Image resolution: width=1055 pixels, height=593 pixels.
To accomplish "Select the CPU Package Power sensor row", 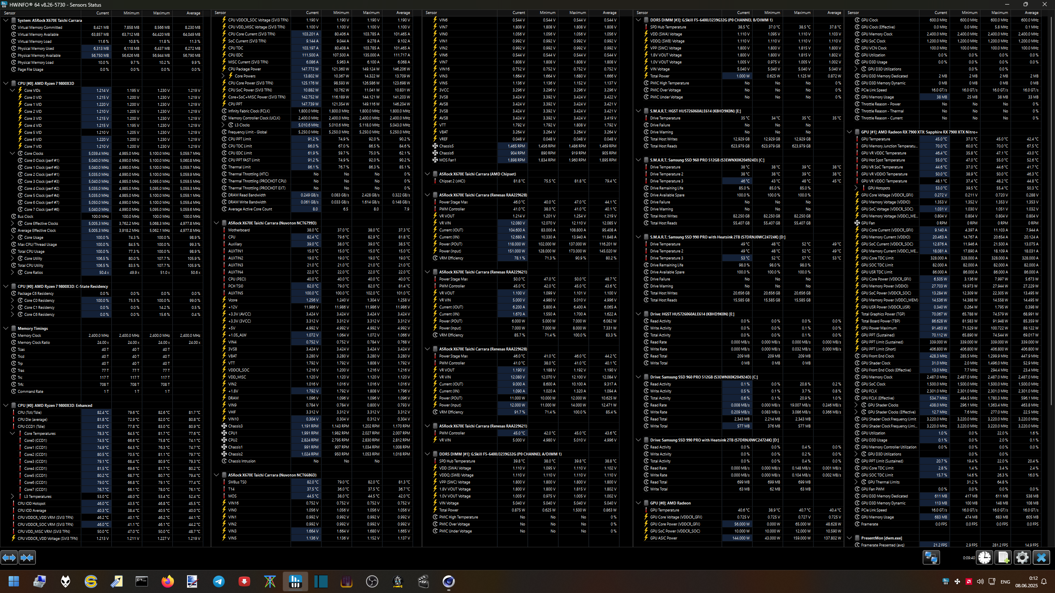I will 244,69.
